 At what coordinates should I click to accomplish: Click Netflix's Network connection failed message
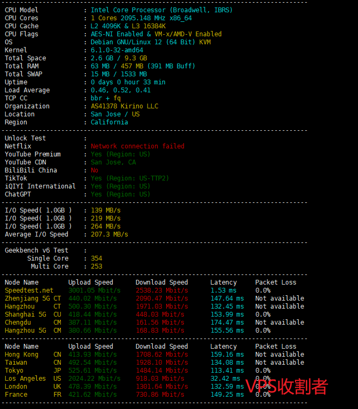[137, 146]
